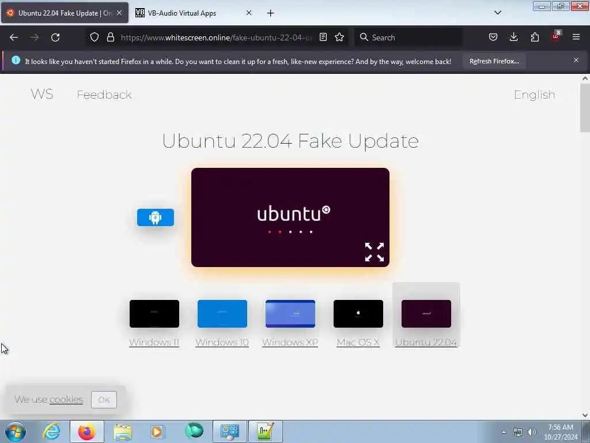Select the Ubuntu 22.04 purple thumbnail
This screenshot has height=443, width=590.
coord(426,314)
